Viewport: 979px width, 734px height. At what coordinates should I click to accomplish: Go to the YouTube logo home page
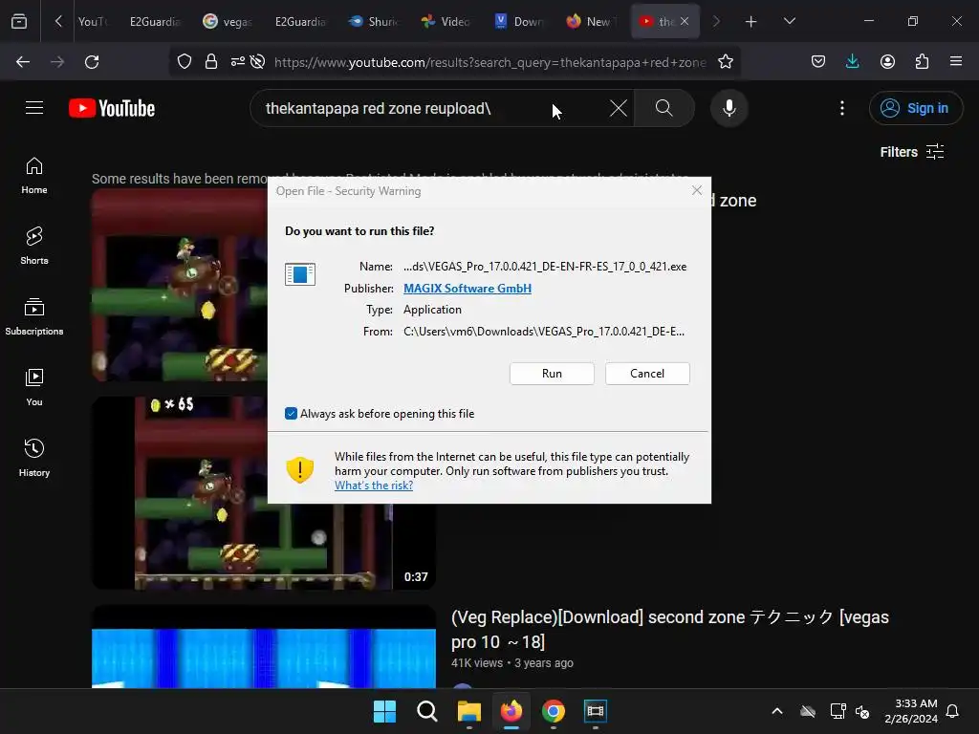point(112,108)
